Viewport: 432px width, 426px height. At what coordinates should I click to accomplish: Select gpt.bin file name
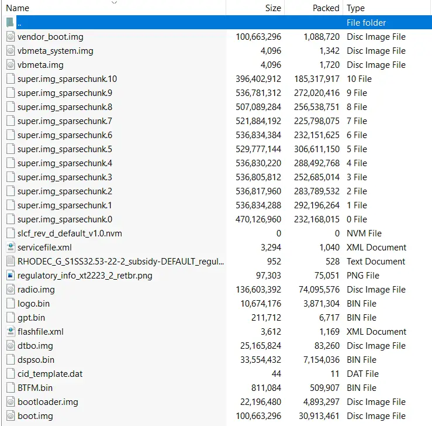[31, 318]
